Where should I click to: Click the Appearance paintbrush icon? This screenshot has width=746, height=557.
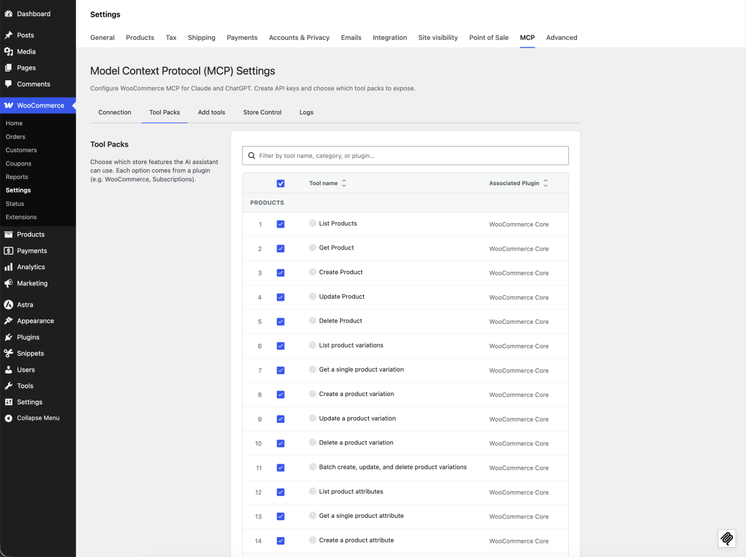[x=9, y=321]
